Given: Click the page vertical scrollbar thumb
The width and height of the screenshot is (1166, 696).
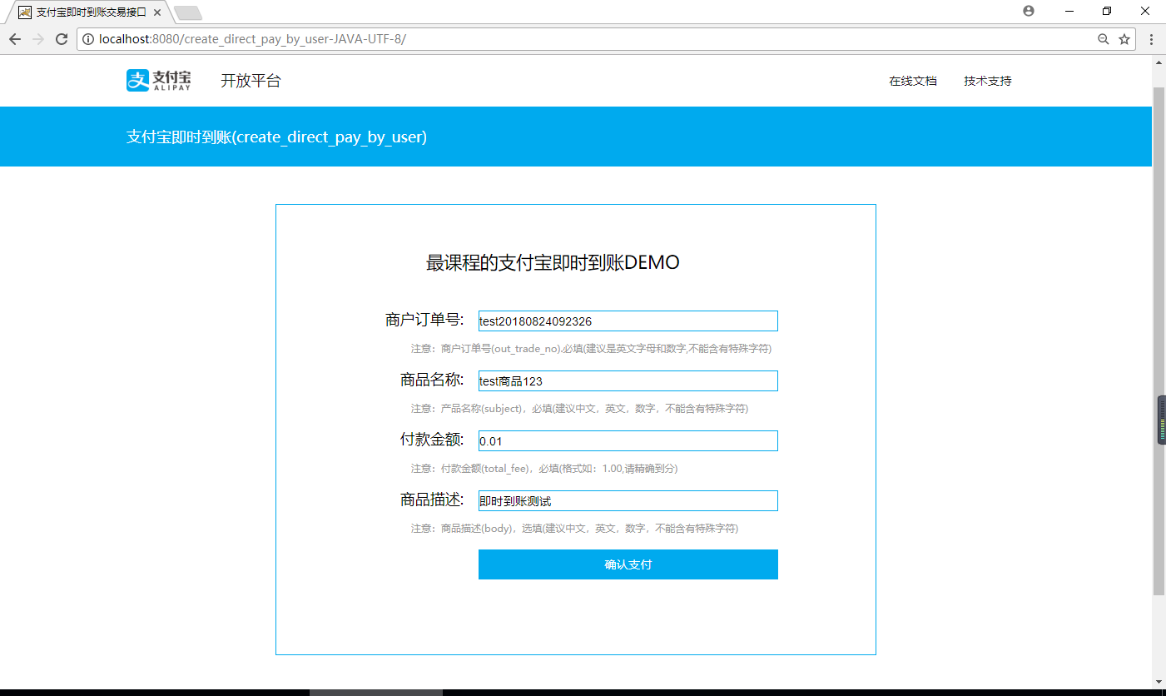Looking at the screenshot, I should point(1159,341).
